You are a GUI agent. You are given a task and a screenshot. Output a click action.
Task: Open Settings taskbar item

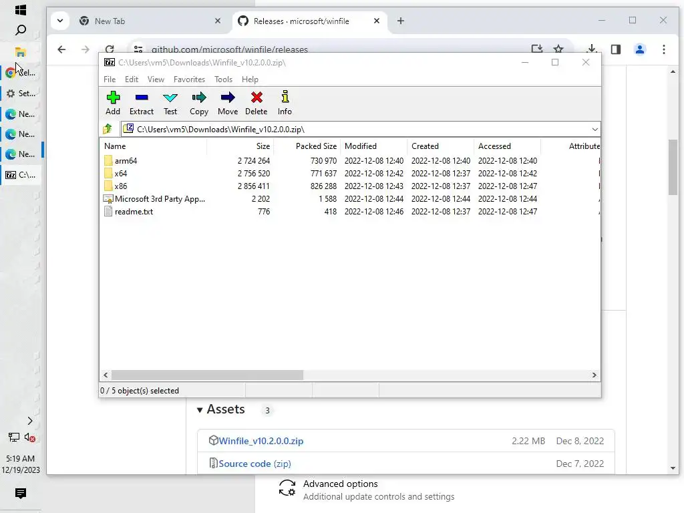[21, 94]
